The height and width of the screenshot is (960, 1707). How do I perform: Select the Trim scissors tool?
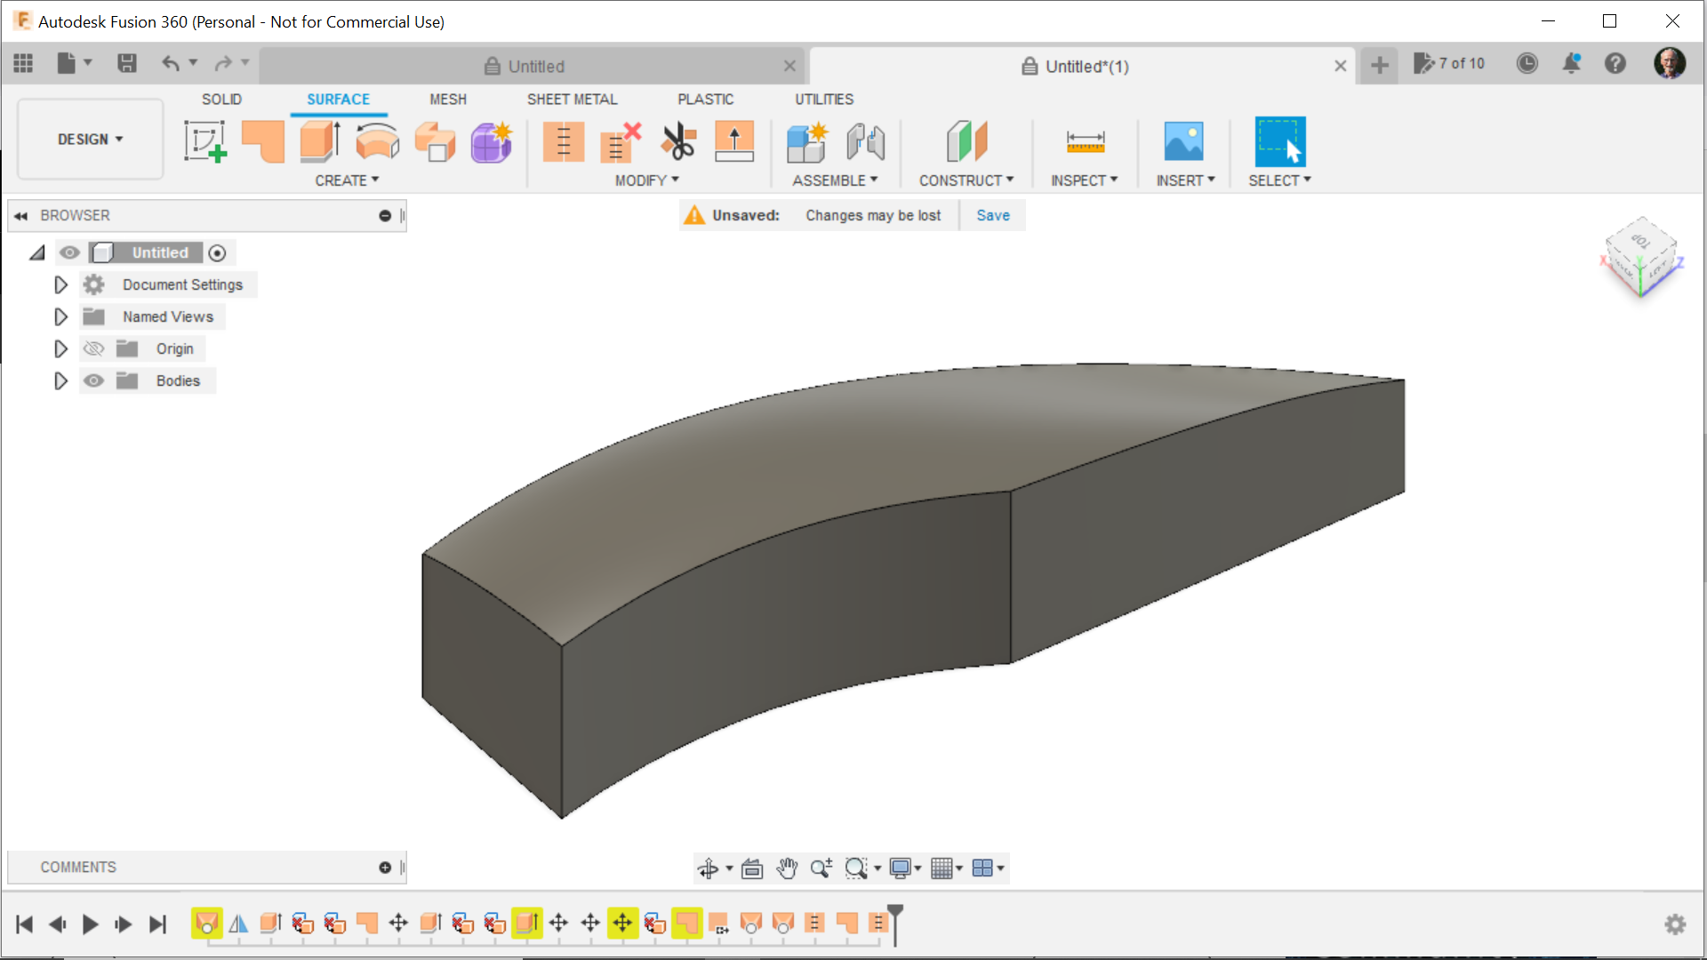678,141
